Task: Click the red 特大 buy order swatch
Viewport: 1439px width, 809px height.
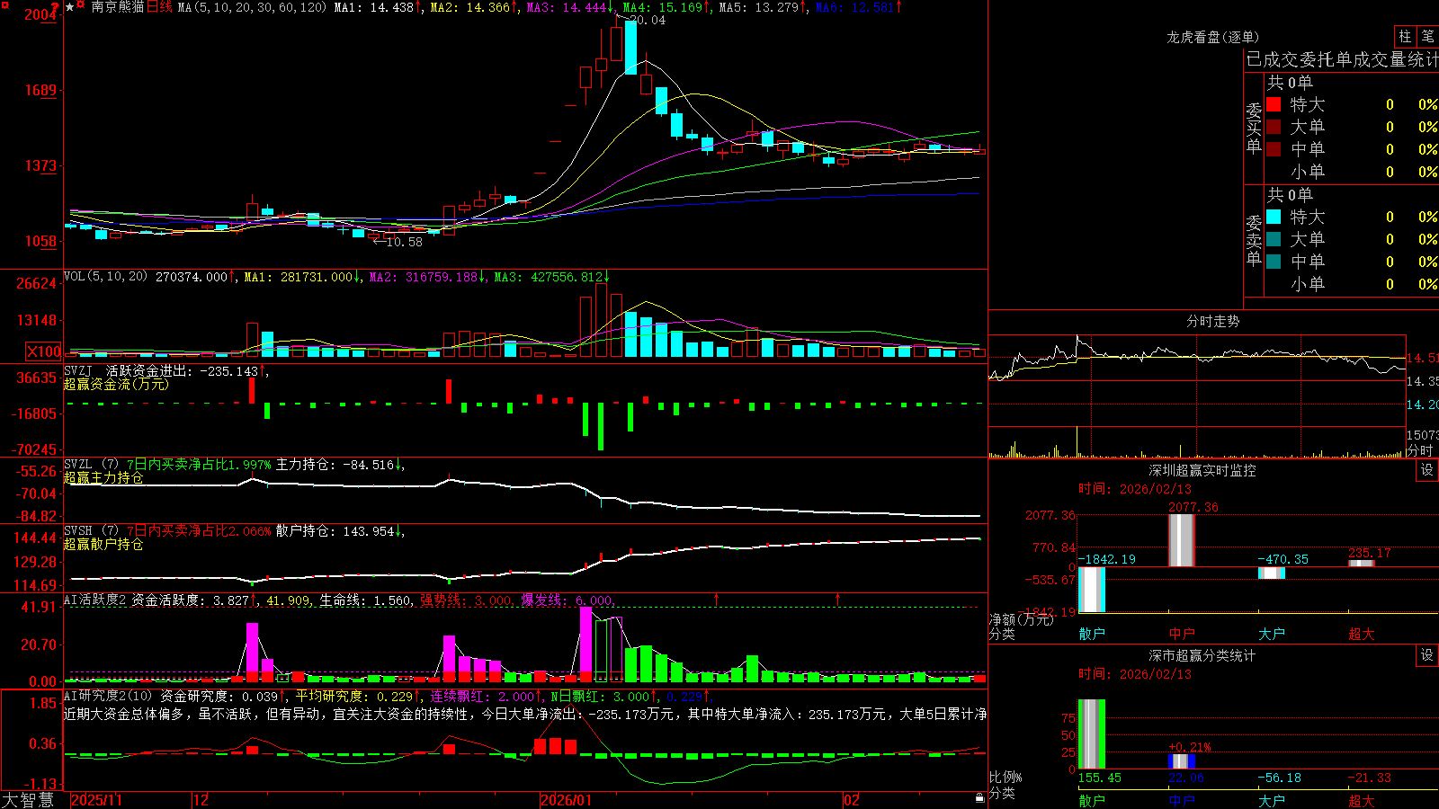Action: (1274, 104)
